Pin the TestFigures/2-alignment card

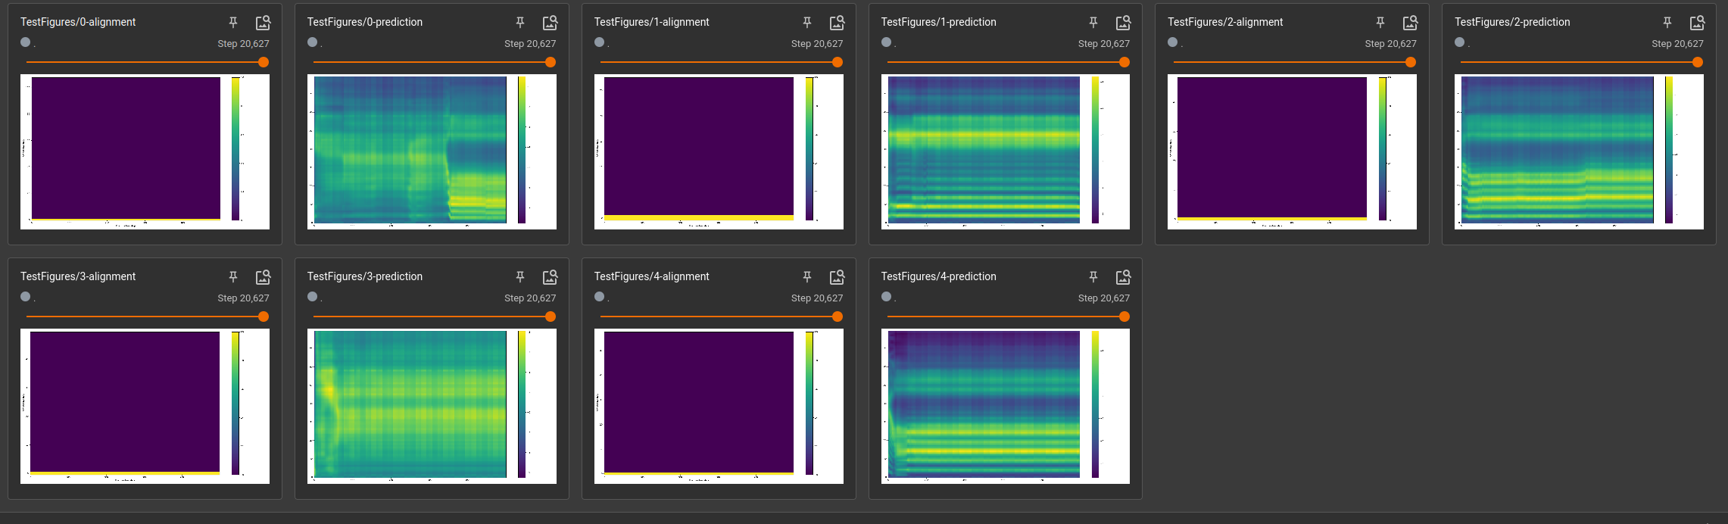click(1380, 23)
